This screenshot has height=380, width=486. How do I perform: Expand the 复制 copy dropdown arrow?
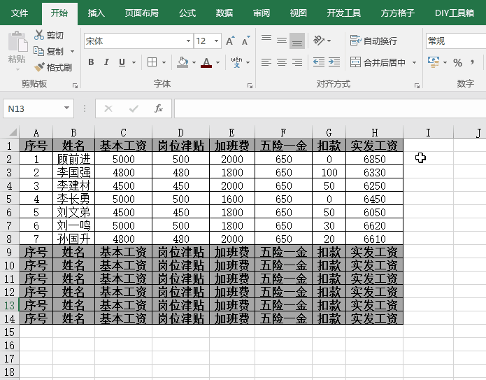pos(72,51)
